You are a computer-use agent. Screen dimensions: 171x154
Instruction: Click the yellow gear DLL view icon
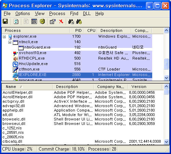pyautogui.click(x=42, y=22)
